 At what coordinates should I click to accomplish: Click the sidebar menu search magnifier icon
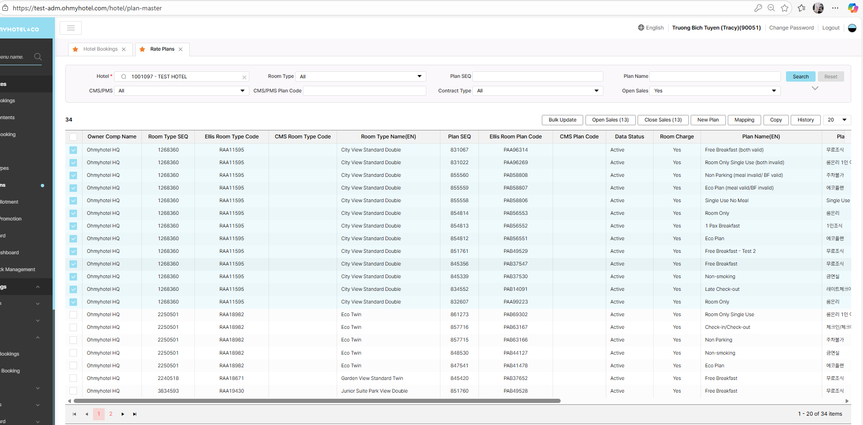38,57
